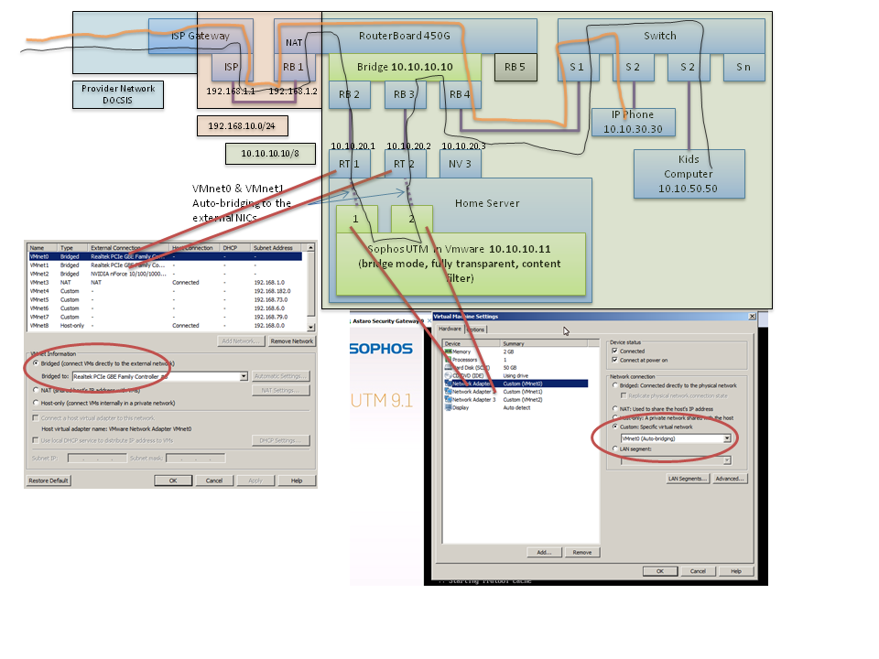Select the VMnet5 192.168.73.0 row
879x659 pixels.
point(166,300)
